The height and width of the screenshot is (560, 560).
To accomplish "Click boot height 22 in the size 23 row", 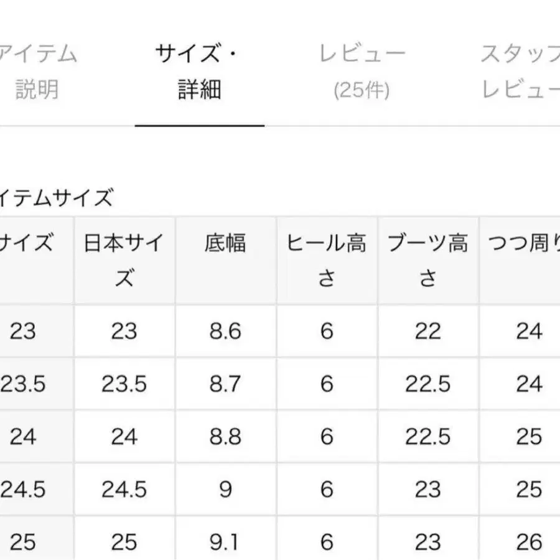I will click(428, 331).
